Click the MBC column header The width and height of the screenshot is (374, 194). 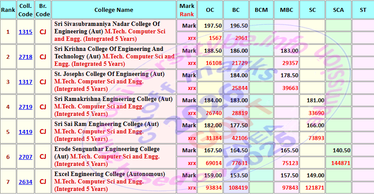coord(286,10)
